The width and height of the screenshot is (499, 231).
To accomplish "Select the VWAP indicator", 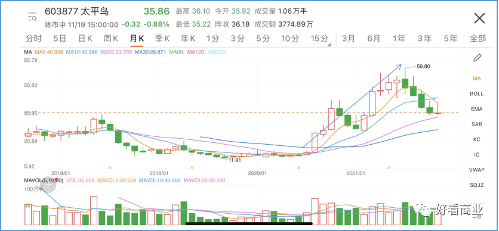I will [476, 170].
